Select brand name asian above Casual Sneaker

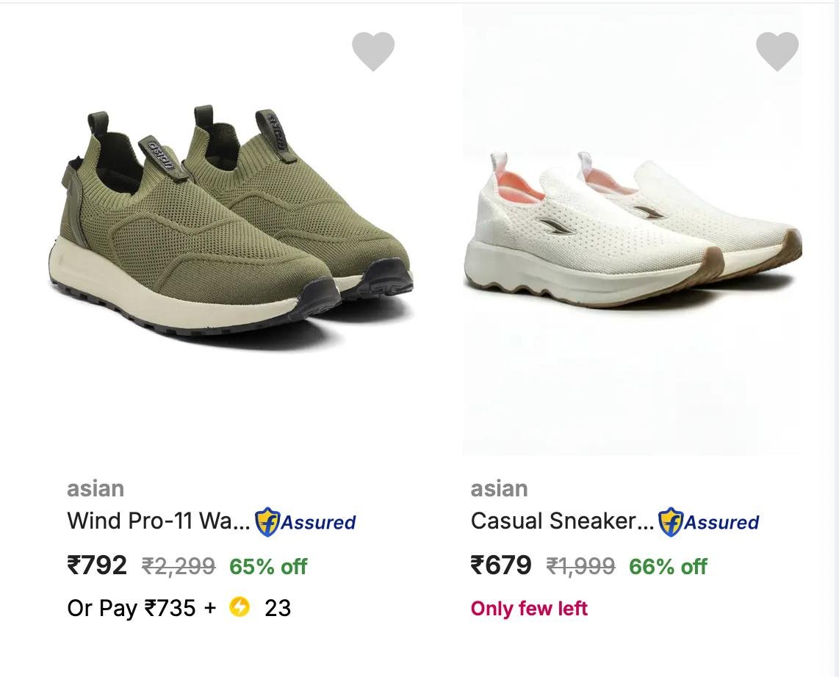499,488
